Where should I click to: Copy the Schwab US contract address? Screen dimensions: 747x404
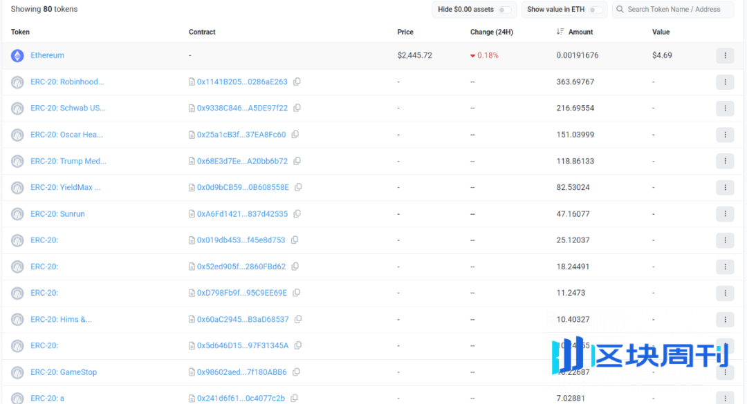coord(297,108)
